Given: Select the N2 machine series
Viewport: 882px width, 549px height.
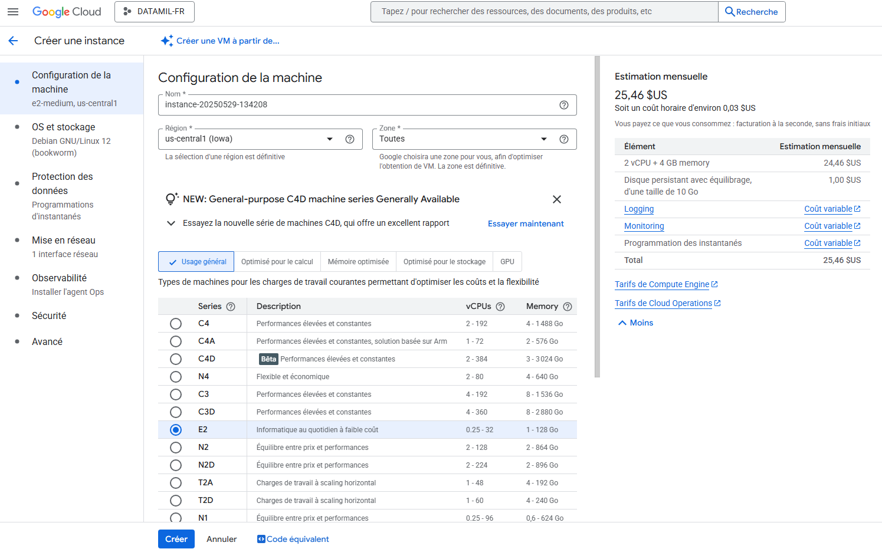Looking at the screenshot, I should (175, 447).
